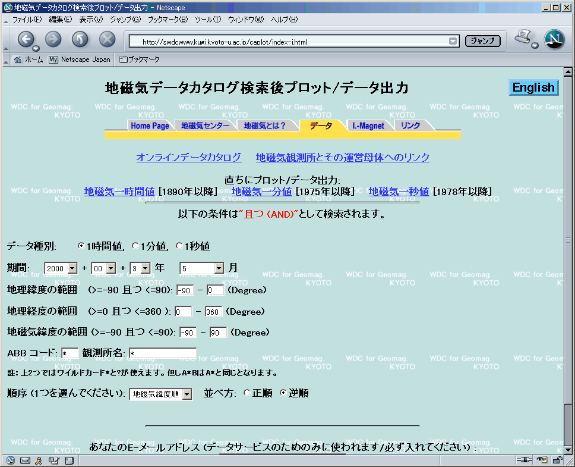Open 地磁気一秒値 link

[399, 192]
